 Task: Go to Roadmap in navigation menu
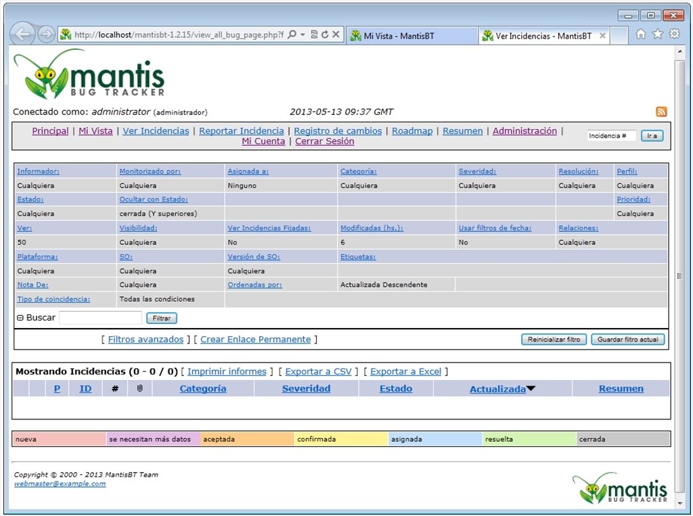[412, 131]
